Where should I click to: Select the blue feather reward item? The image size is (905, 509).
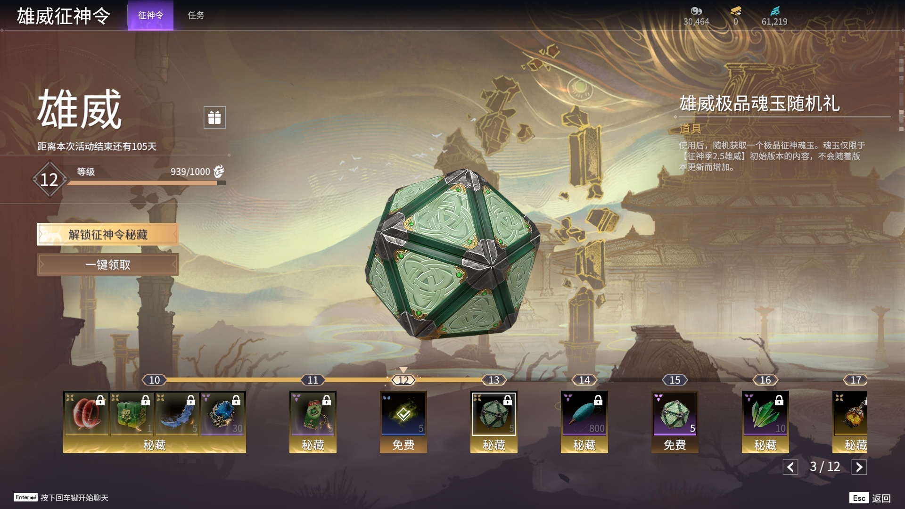[x=177, y=414]
